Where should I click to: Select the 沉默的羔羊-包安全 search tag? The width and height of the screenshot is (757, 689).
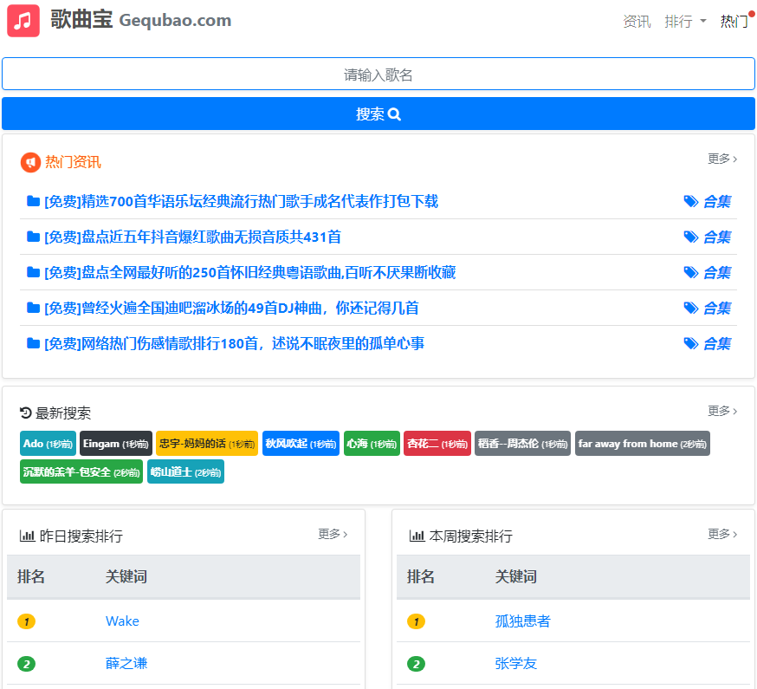pyautogui.click(x=81, y=472)
